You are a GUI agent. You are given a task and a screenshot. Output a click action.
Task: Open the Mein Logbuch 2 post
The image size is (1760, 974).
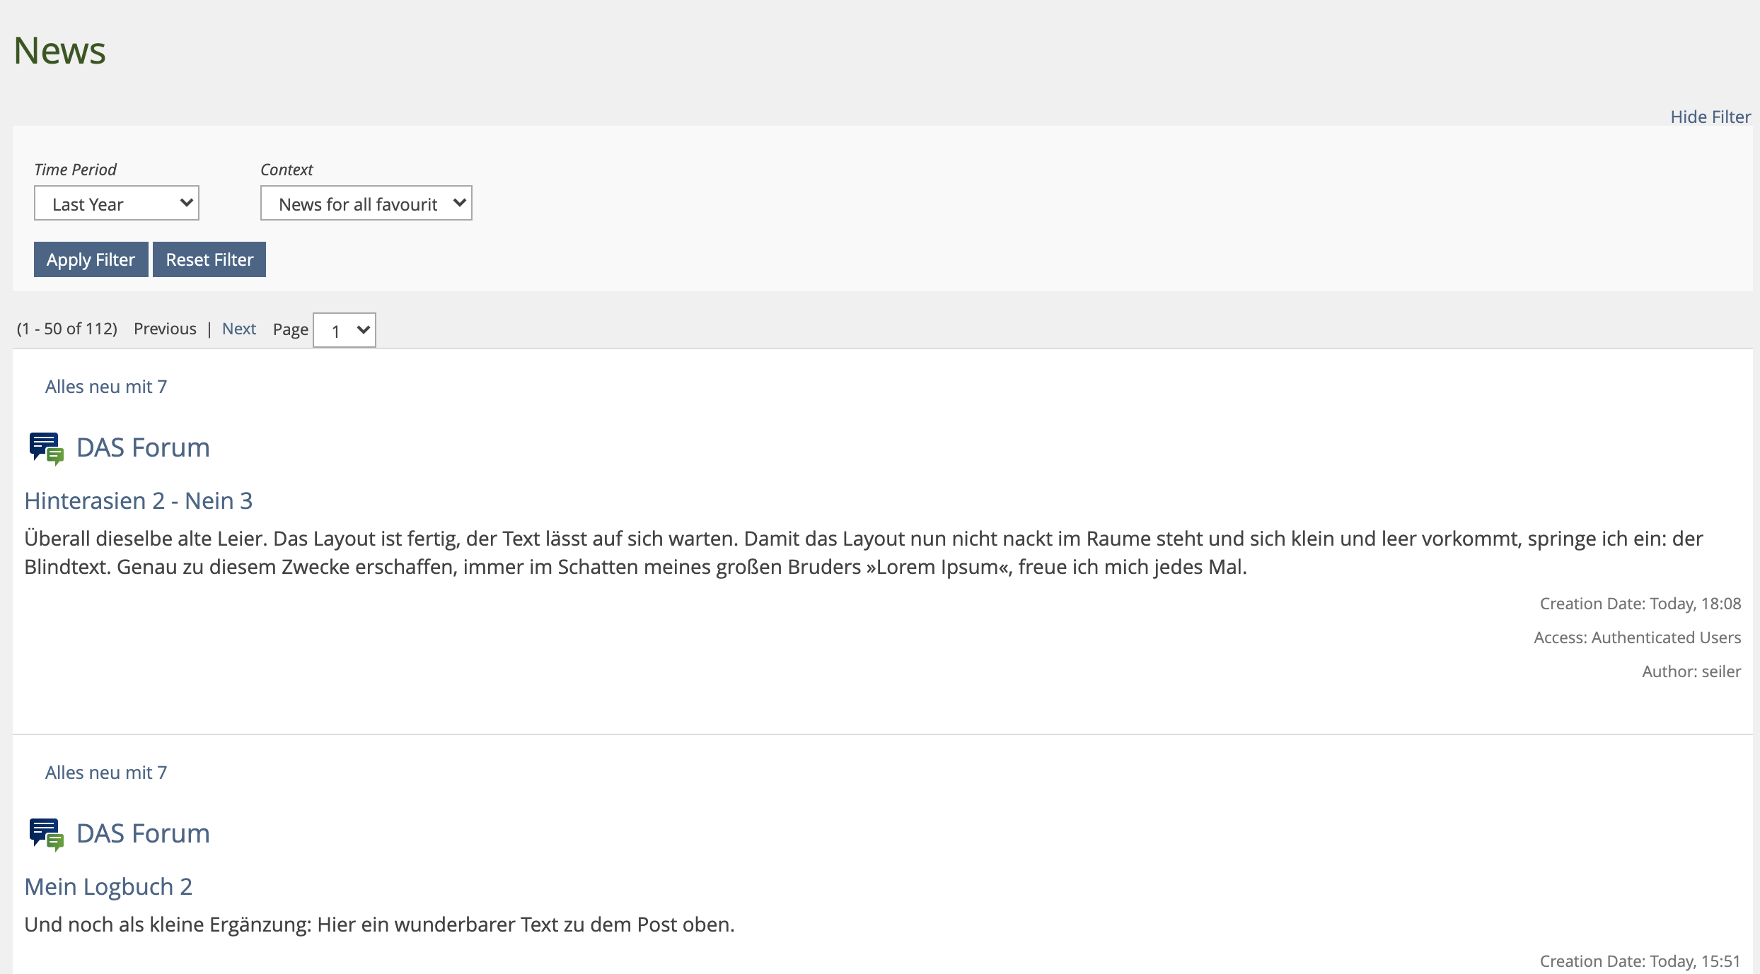(x=108, y=886)
